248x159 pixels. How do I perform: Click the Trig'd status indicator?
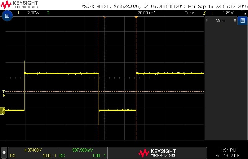(x=189, y=13)
